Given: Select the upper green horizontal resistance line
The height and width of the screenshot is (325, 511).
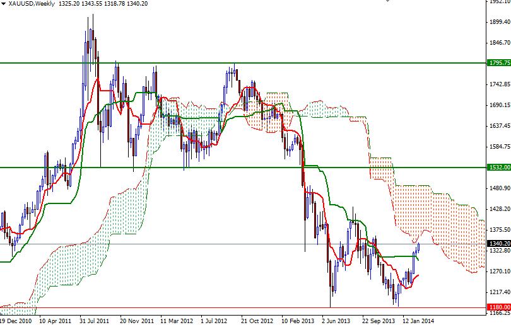Looking at the screenshot, I should tap(243, 63).
